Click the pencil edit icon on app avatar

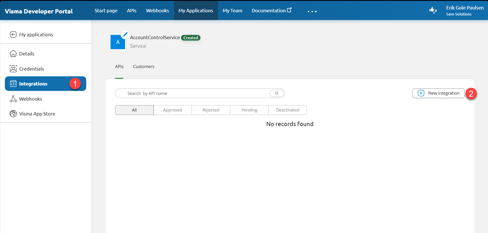tap(125, 35)
